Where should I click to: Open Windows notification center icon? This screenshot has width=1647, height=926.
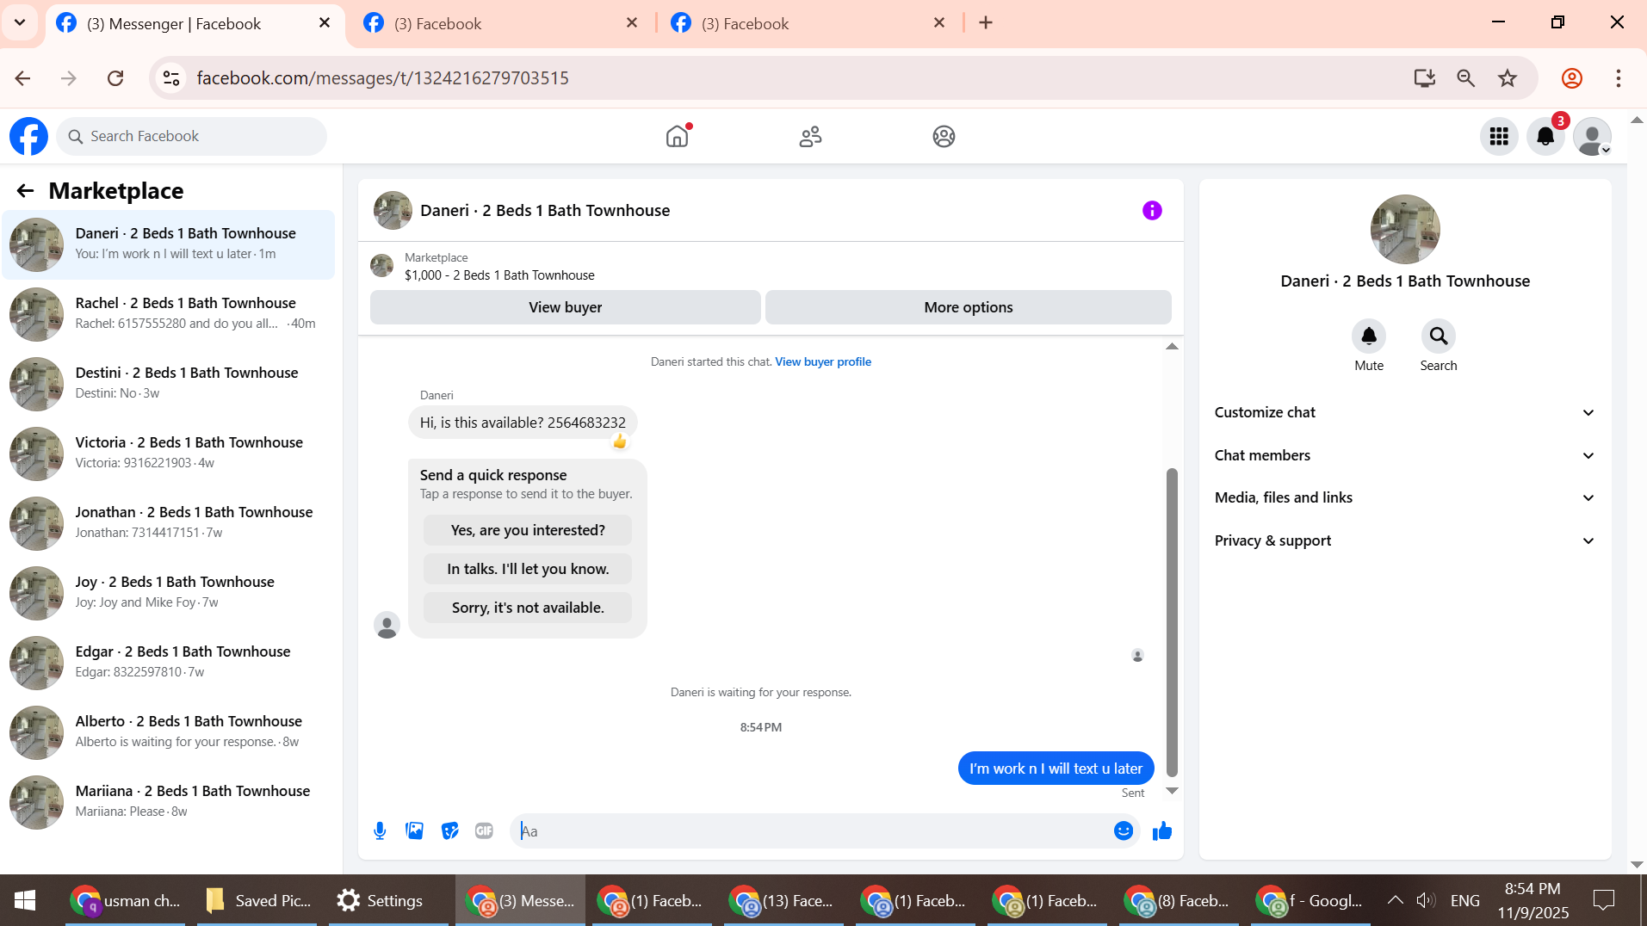point(1604,900)
